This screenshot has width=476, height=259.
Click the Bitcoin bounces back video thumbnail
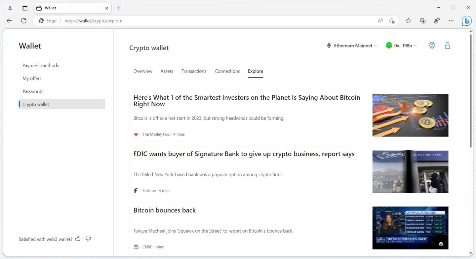click(x=410, y=228)
